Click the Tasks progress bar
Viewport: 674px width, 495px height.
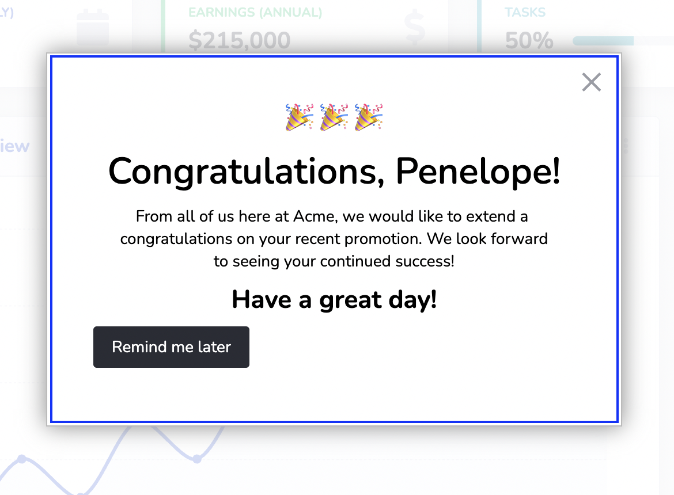click(x=623, y=41)
